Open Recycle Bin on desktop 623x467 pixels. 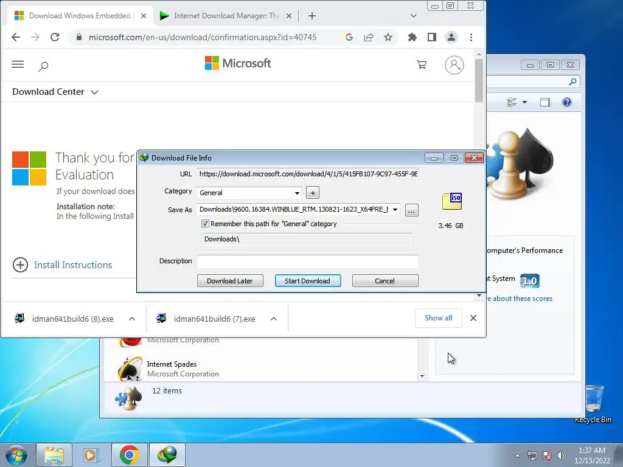pyautogui.click(x=593, y=404)
